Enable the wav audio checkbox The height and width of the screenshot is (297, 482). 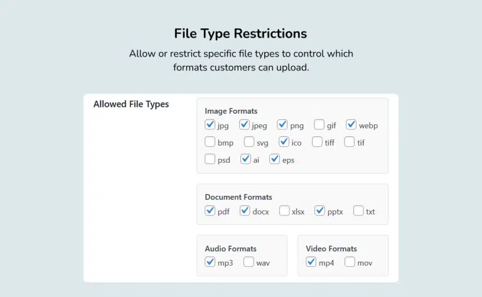pyautogui.click(x=249, y=262)
